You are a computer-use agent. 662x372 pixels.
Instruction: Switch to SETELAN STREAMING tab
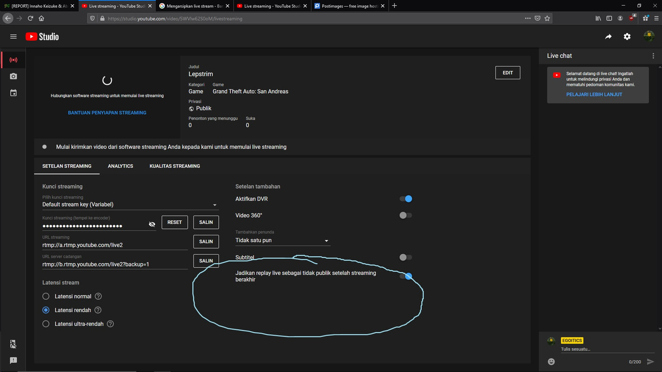(67, 166)
